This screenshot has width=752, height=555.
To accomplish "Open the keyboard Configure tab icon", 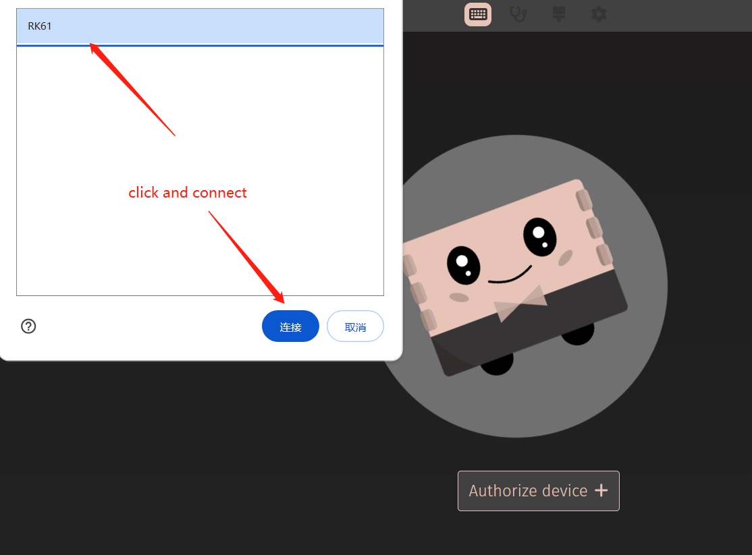I will point(478,14).
